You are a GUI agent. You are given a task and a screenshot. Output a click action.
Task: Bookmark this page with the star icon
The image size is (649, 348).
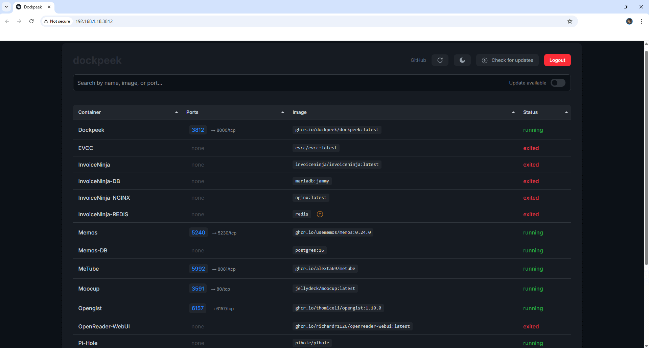(570, 21)
